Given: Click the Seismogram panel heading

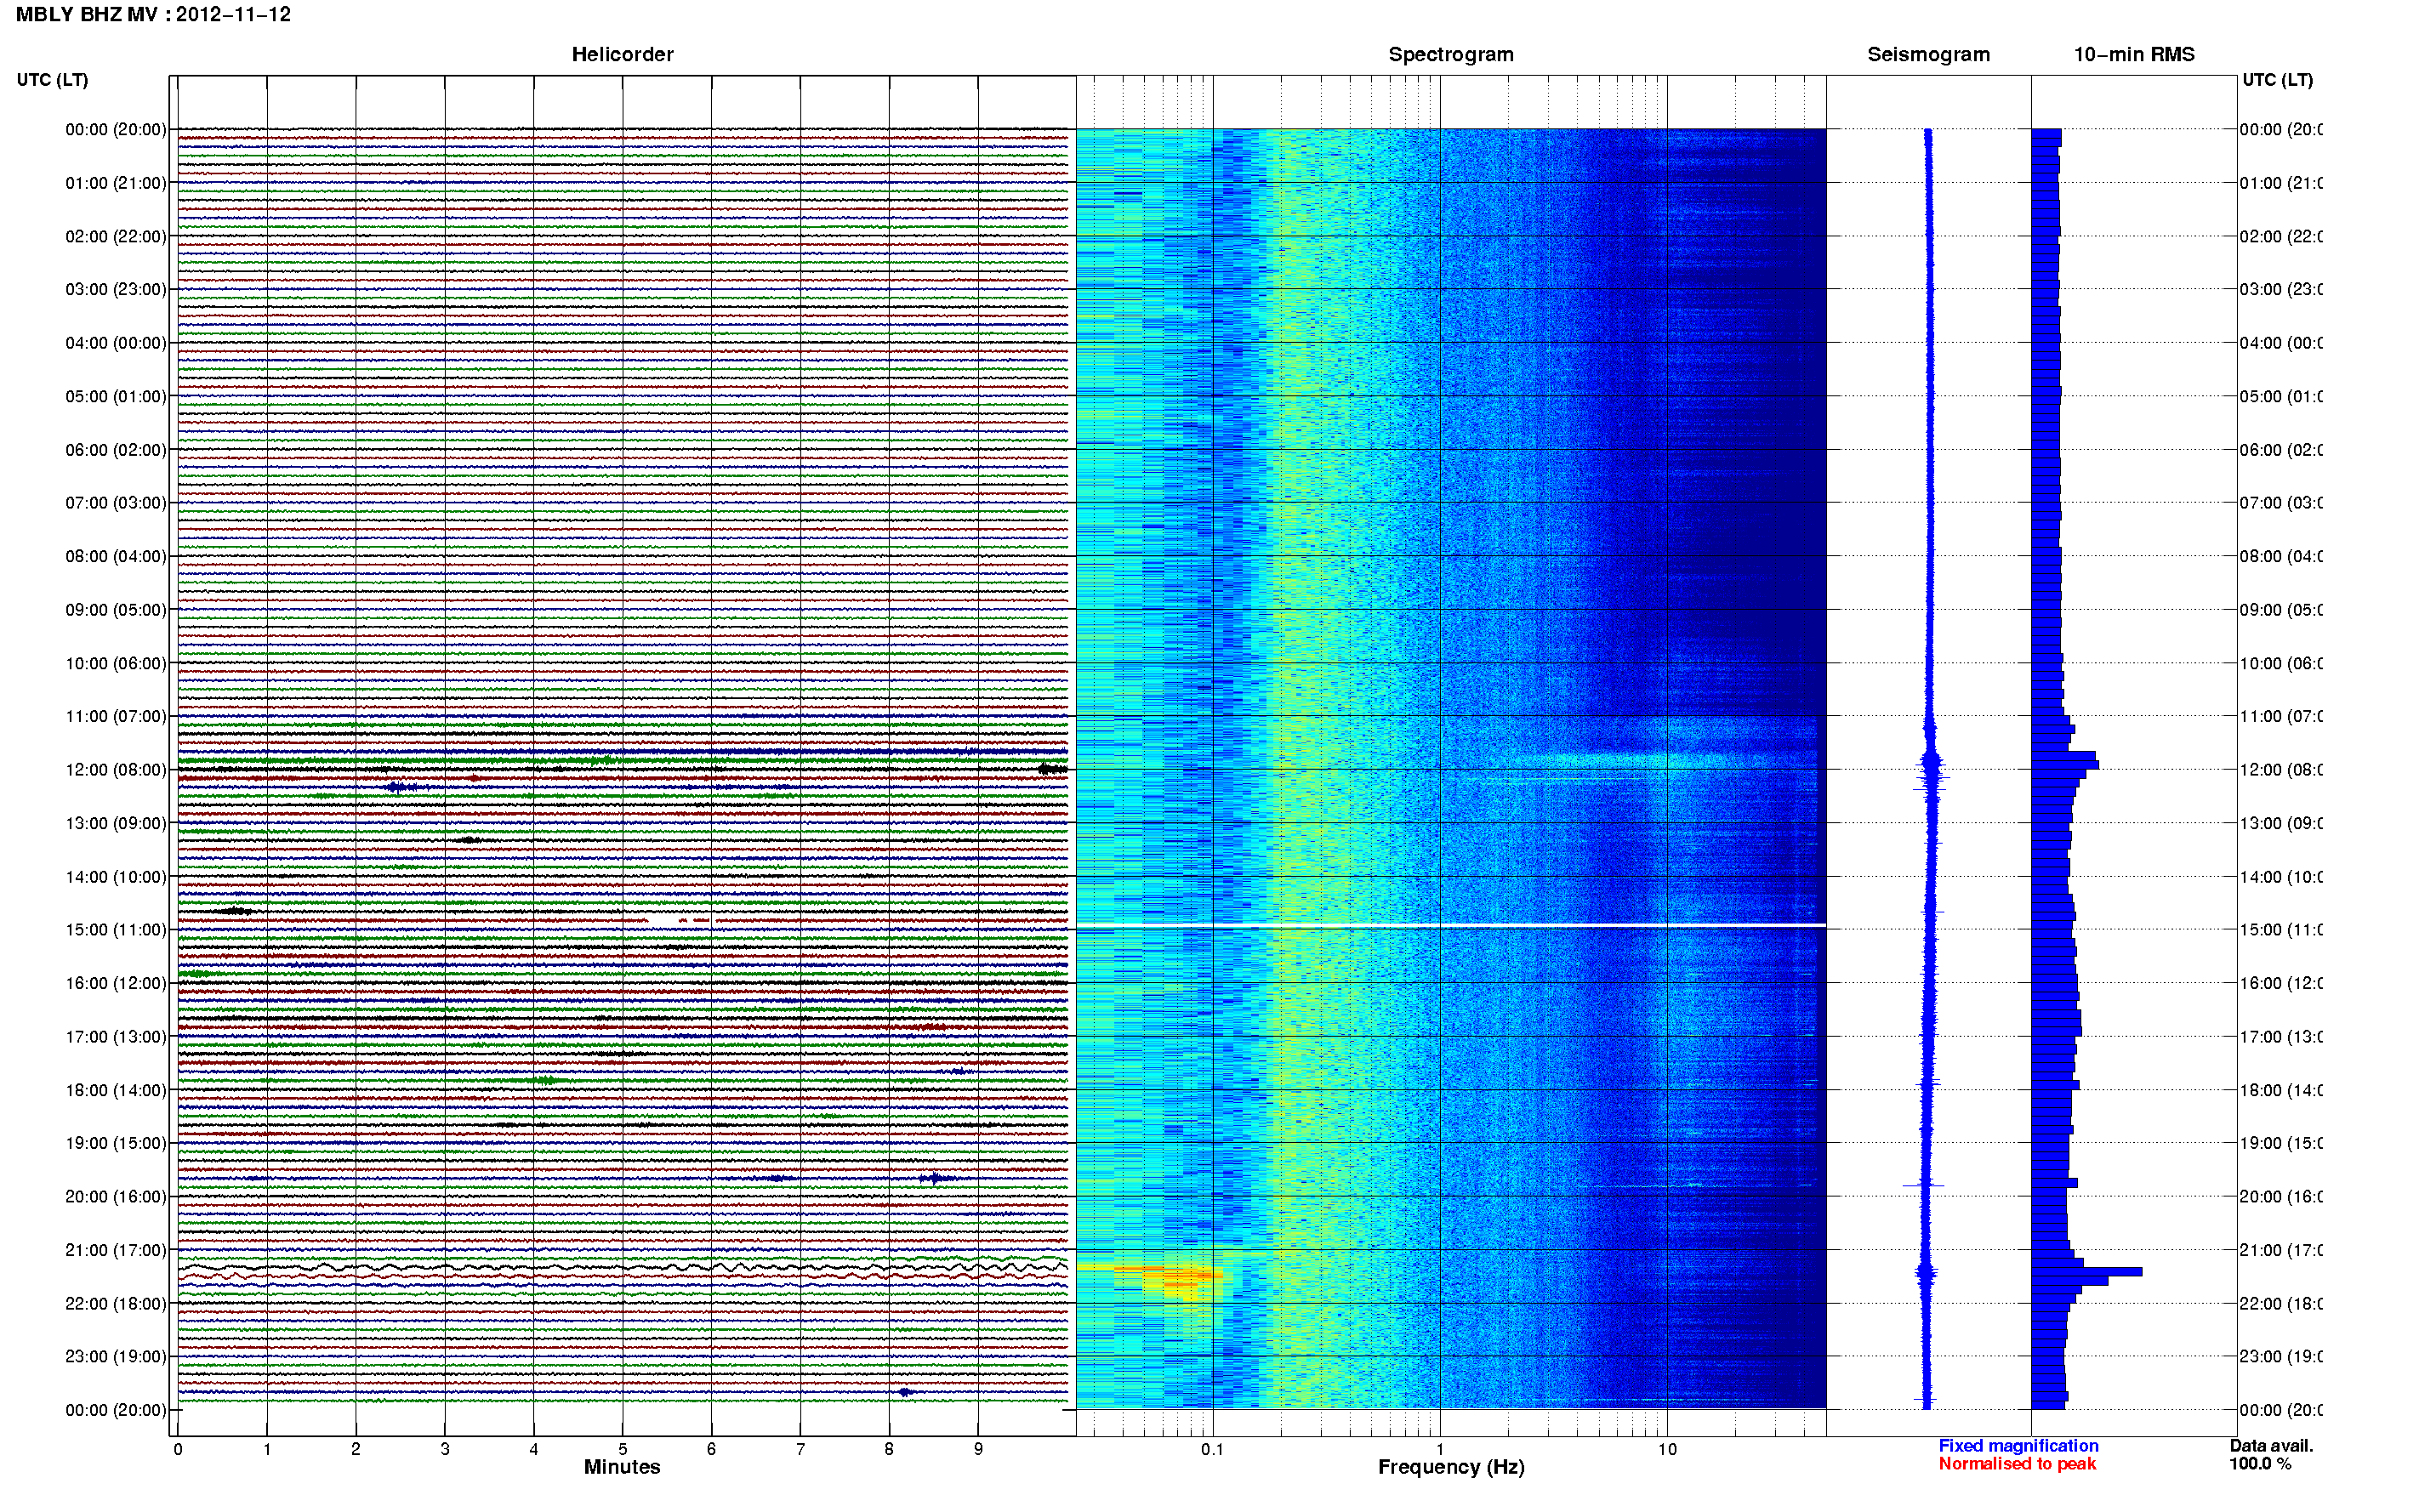Looking at the screenshot, I should (1928, 54).
